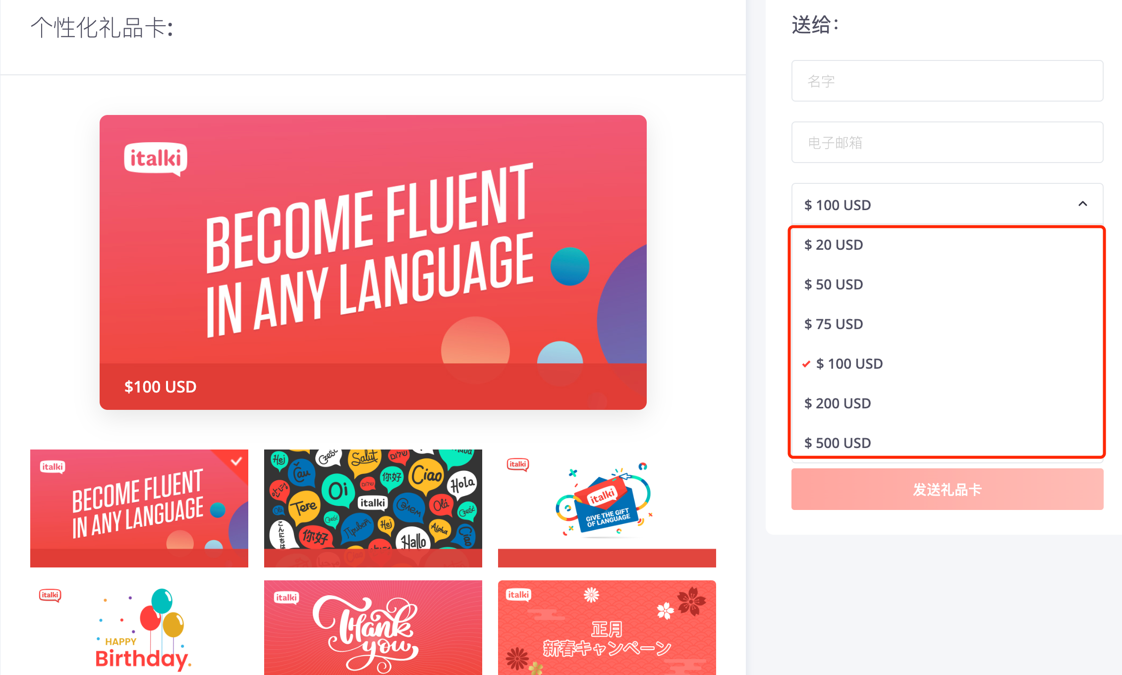Collapse the amount dropdown chevron
Image resolution: width=1122 pixels, height=675 pixels.
coord(1082,204)
